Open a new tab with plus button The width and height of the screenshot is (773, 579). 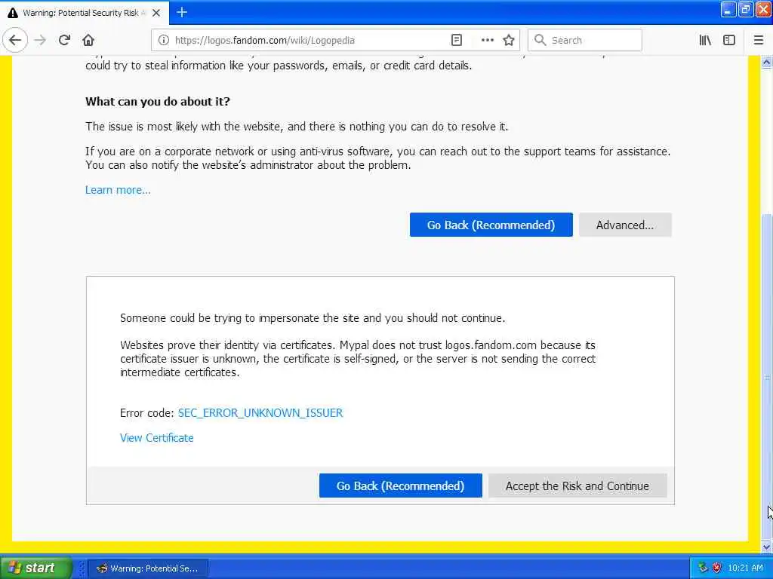[x=182, y=12]
